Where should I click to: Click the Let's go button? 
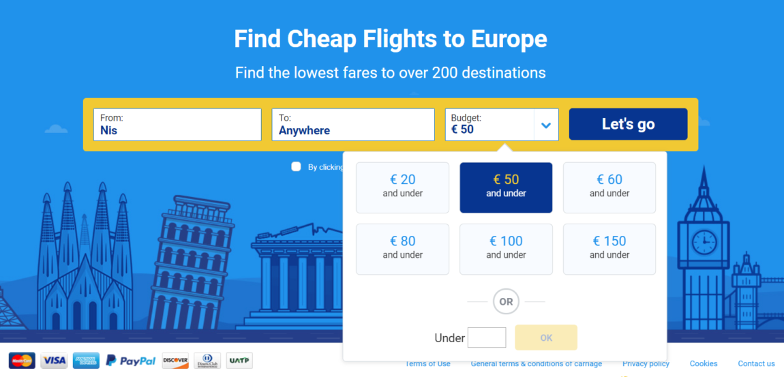pos(628,124)
